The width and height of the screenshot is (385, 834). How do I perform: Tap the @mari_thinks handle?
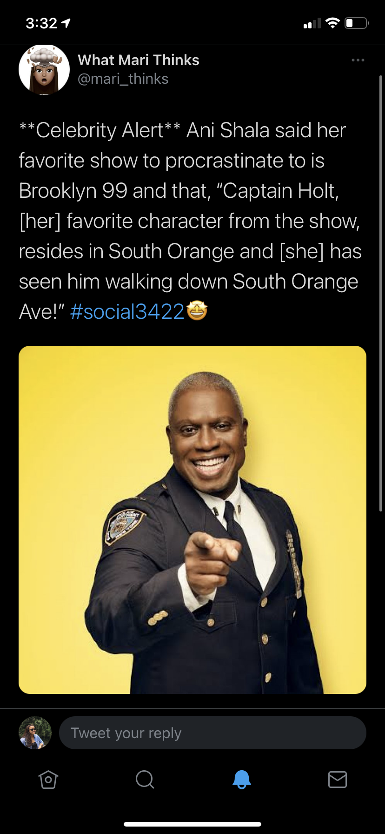(x=123, y=79)
